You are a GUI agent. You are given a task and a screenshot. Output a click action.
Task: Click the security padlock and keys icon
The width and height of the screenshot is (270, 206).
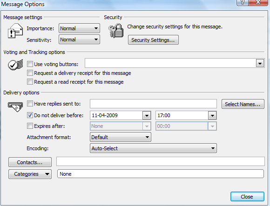pyautogui.click(x=116, y=31)
